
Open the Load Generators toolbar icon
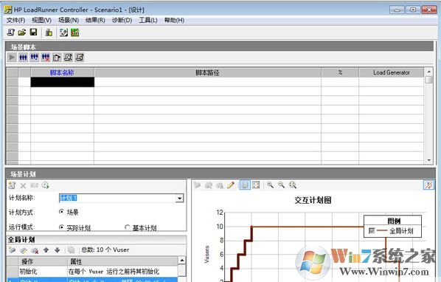point(49,32)
